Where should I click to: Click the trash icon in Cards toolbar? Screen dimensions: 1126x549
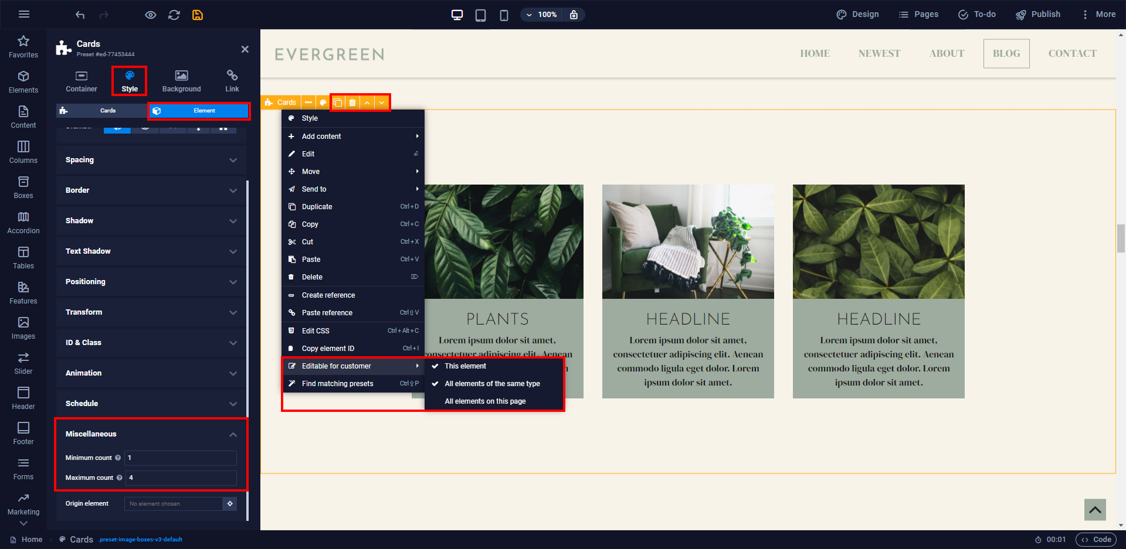tap(352, 103)
